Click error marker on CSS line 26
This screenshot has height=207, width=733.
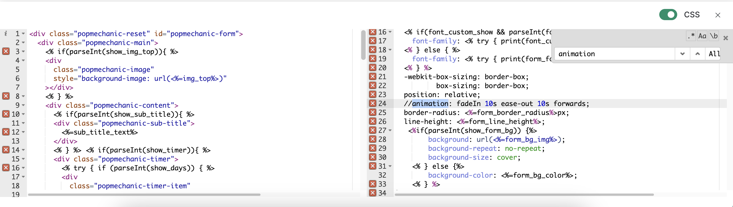(372, 121)
